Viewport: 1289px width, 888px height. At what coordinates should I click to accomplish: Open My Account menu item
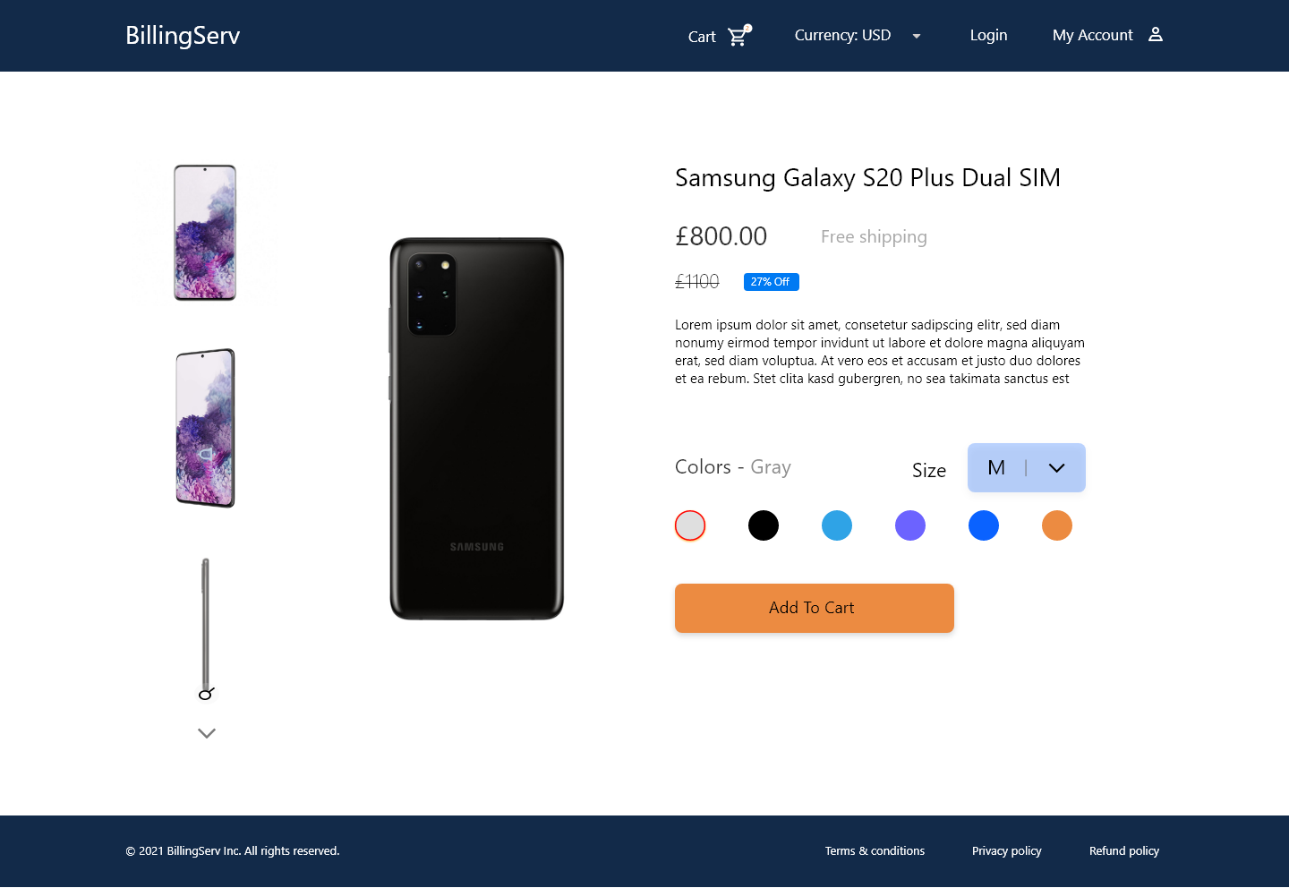tap(1093, 35)
